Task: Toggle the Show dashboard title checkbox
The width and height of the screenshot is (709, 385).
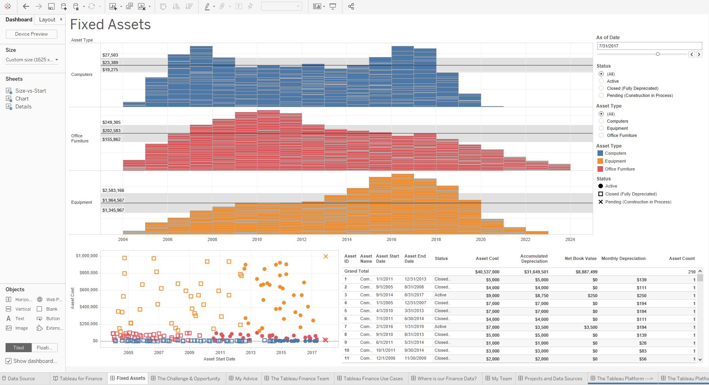Action: point(9,361)
